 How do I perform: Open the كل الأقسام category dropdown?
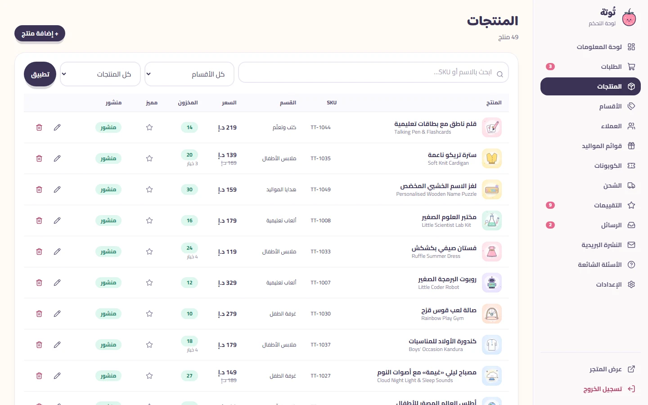[x=189, y=74]
